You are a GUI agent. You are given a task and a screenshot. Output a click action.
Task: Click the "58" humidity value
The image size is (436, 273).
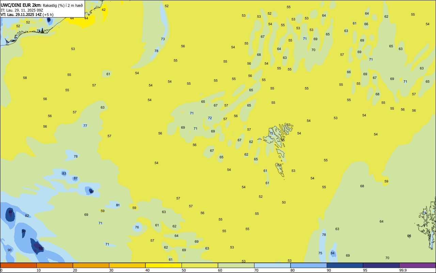click(25, 78)
